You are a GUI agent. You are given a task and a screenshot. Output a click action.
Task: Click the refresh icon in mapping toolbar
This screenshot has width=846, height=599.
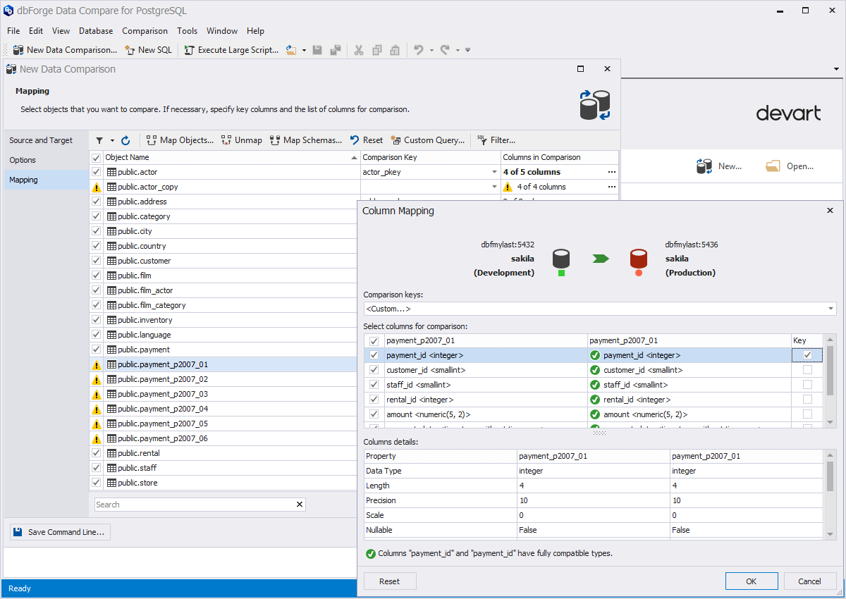pyautogui.click(x=125, y=140)
